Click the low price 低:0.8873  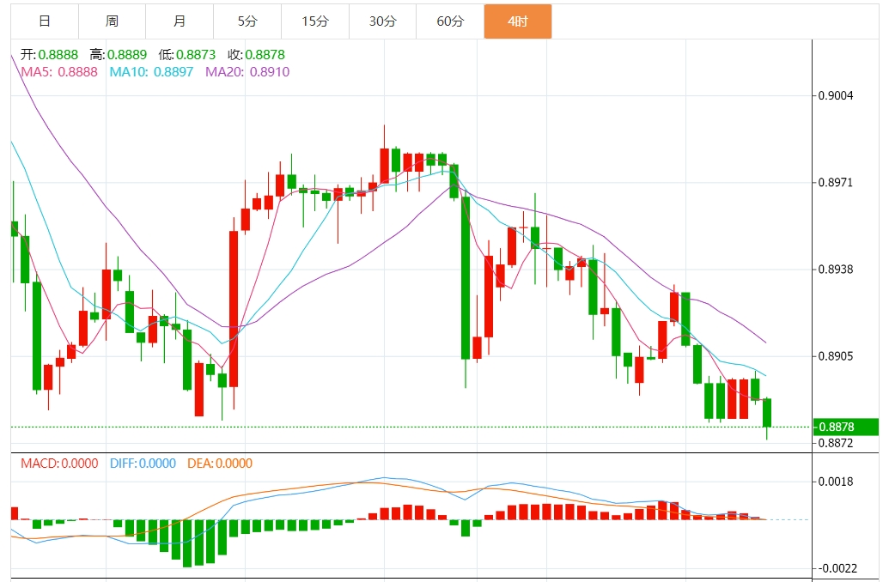[x=187, y=55]
